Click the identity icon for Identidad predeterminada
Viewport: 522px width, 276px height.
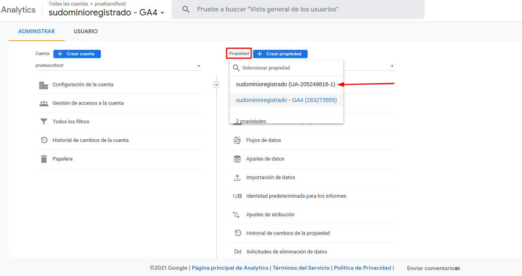pos(237,196)
